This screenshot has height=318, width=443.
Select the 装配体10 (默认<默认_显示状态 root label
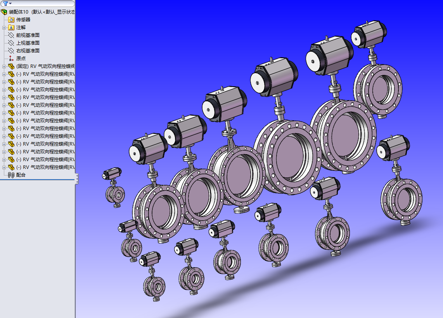[x=42, y=12]
